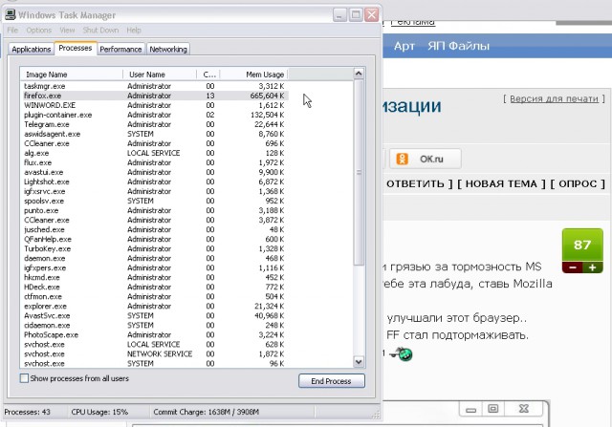Click the red minus rating button
This screenshot has height=427, width=612.
click(573, 267)
